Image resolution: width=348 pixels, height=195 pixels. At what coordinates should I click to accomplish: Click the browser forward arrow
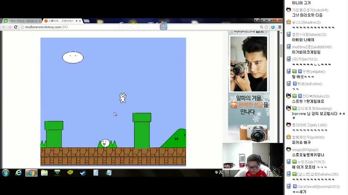pos(9,27)
